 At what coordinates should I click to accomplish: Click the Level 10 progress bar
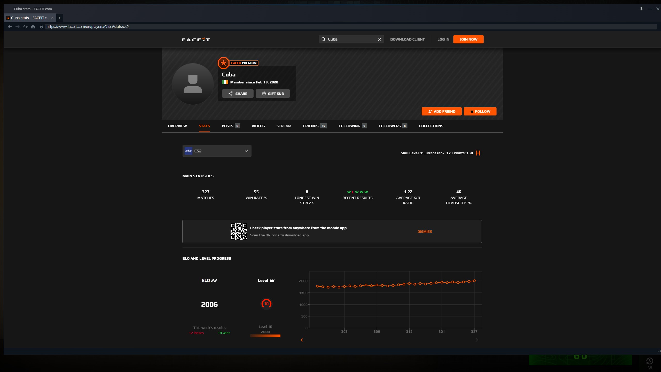point(265,336)
